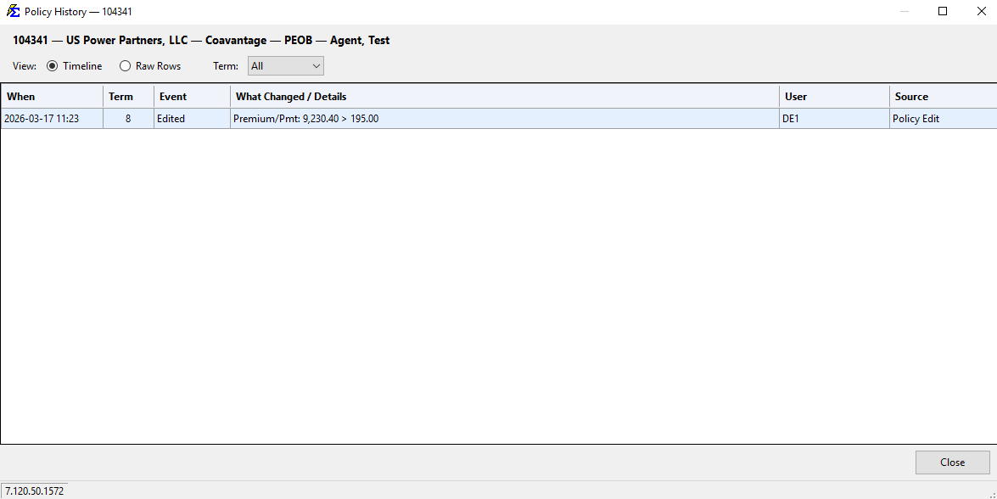Maximize the Policy History window

coord(943,11)
